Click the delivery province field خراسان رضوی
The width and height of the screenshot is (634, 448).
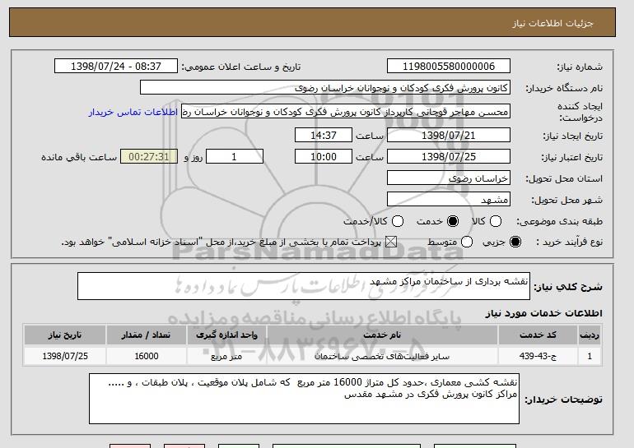coord(449,178)
